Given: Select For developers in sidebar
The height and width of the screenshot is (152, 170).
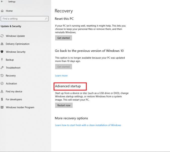Looking at the screenshot, I should tap(14, 99).
